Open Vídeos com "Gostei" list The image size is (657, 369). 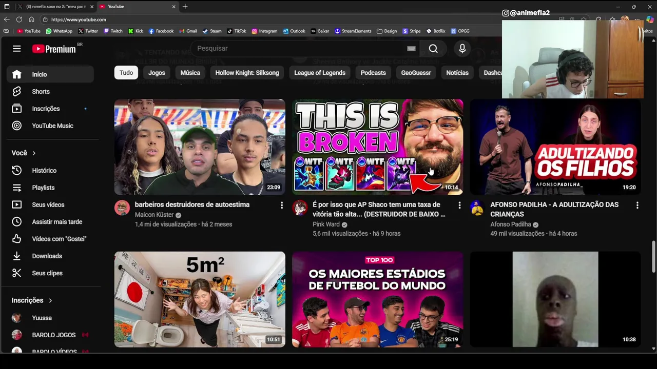click(50, 239)
